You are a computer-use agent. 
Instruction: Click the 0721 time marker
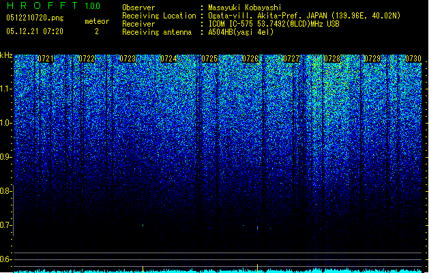coord(46,59)
